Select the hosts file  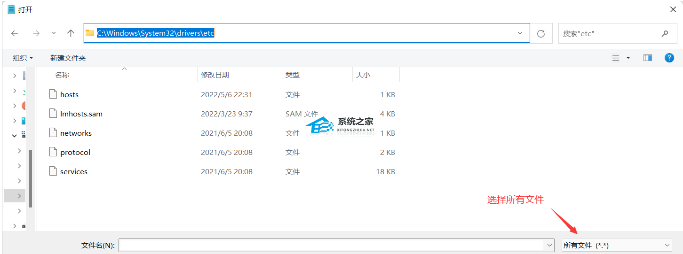point(69,94)
